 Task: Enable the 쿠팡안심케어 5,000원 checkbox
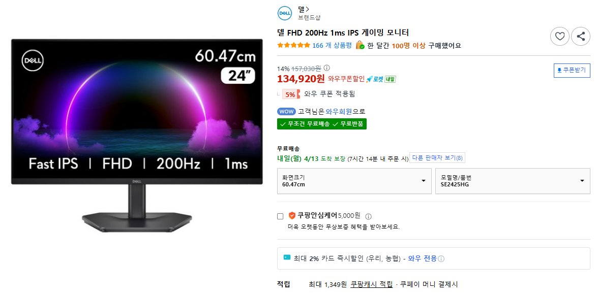coord(279,216)
